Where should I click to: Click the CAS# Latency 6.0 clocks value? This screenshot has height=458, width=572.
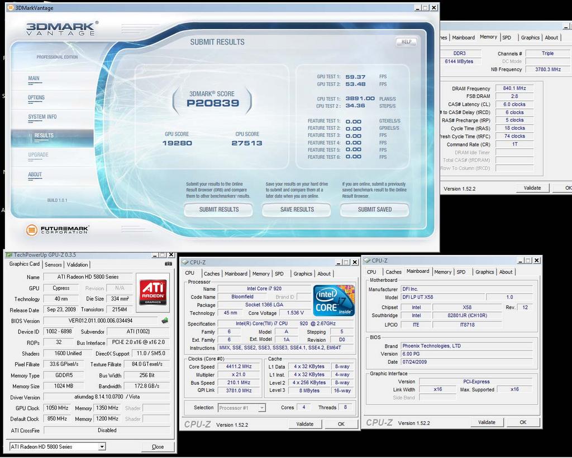click(514, 104)
